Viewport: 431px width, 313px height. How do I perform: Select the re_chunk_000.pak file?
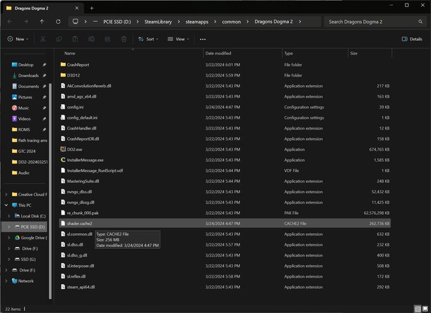click(x=225, y=213)
